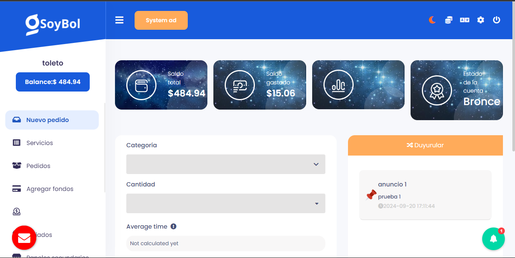Open Pedidos from the sidebar
This screenshot has height=258, width=515.
point(38,166)
